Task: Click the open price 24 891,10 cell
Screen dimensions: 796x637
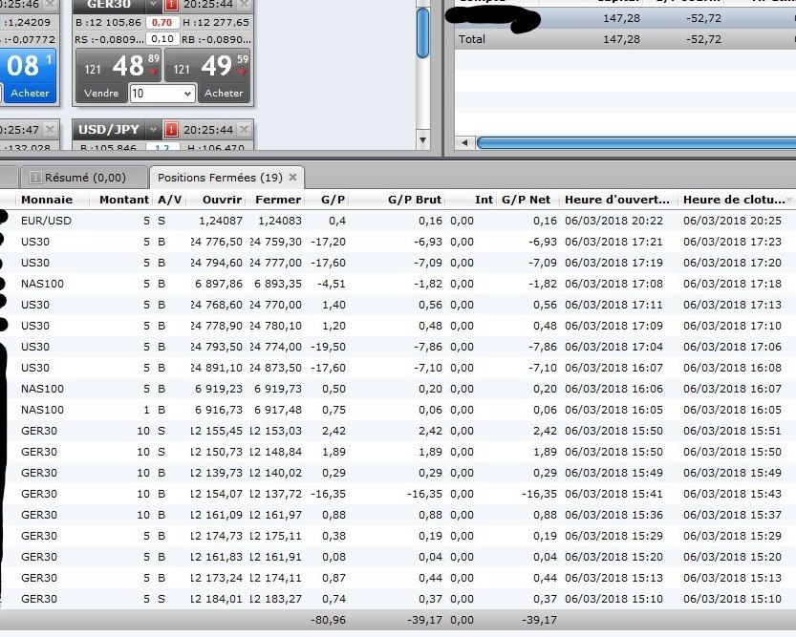Action: [x=217, y=368]
